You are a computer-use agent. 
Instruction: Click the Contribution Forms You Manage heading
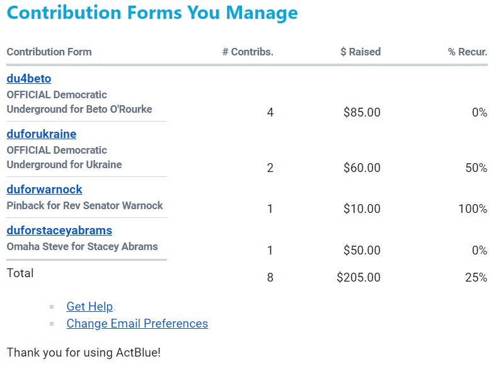coord(153,13)
